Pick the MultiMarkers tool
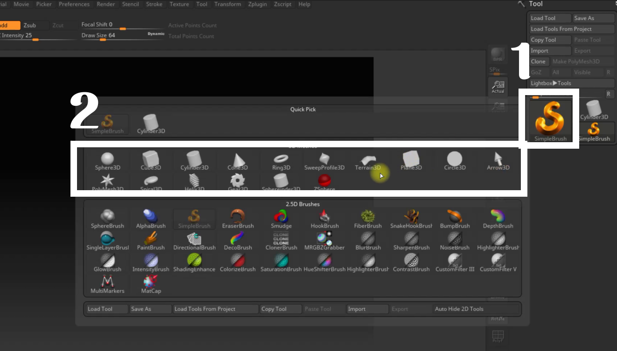 pos(107,284)
